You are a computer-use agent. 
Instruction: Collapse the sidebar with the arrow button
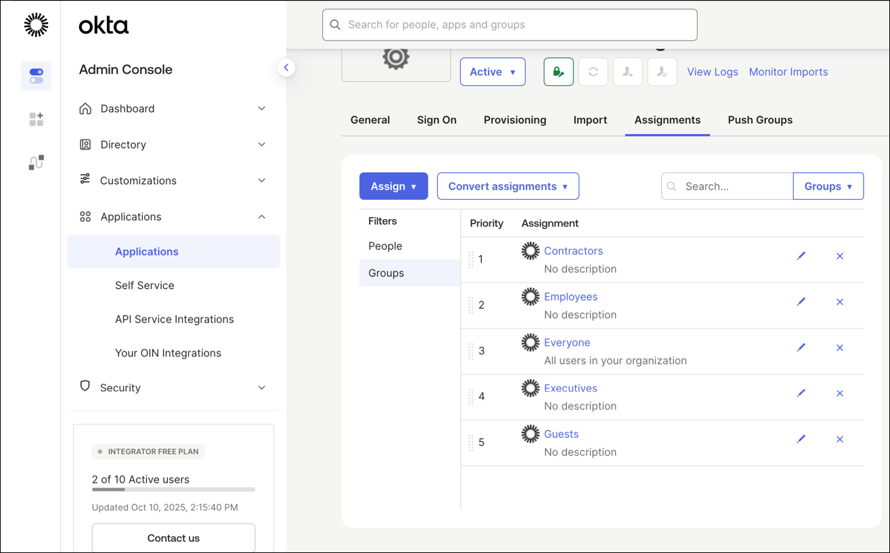click(x=286, y=68)
